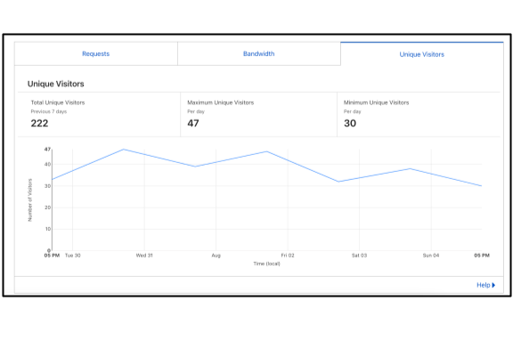Click the Maximum Unique Visitors label
Screen dimensions: 513x342
[x=221, y=102]
